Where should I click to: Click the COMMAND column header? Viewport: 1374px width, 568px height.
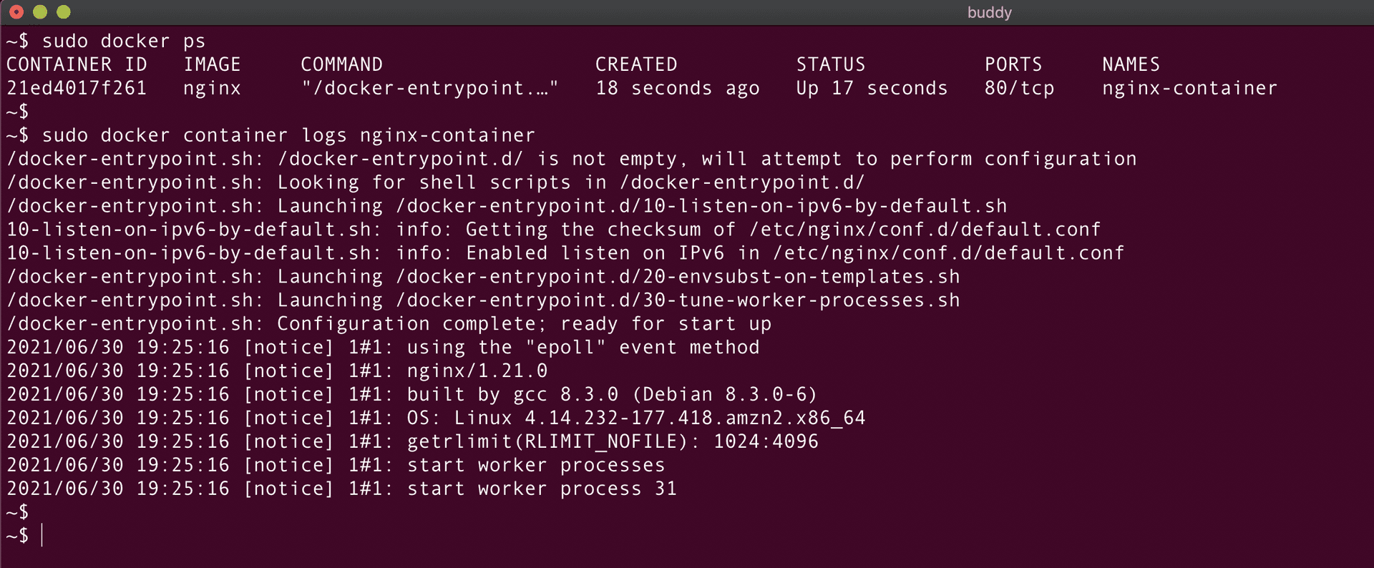coord(341,64)
